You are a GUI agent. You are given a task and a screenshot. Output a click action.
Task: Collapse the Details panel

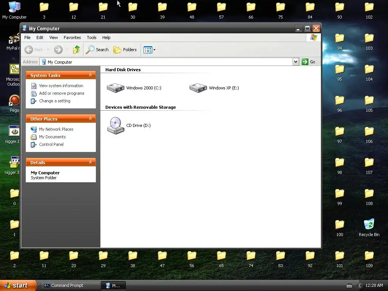90,162
